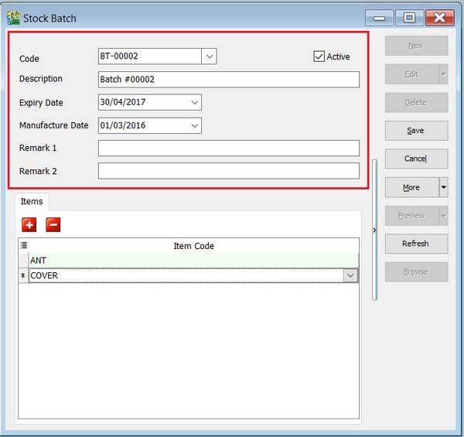
Task: Click the More button
Action: 411,187
